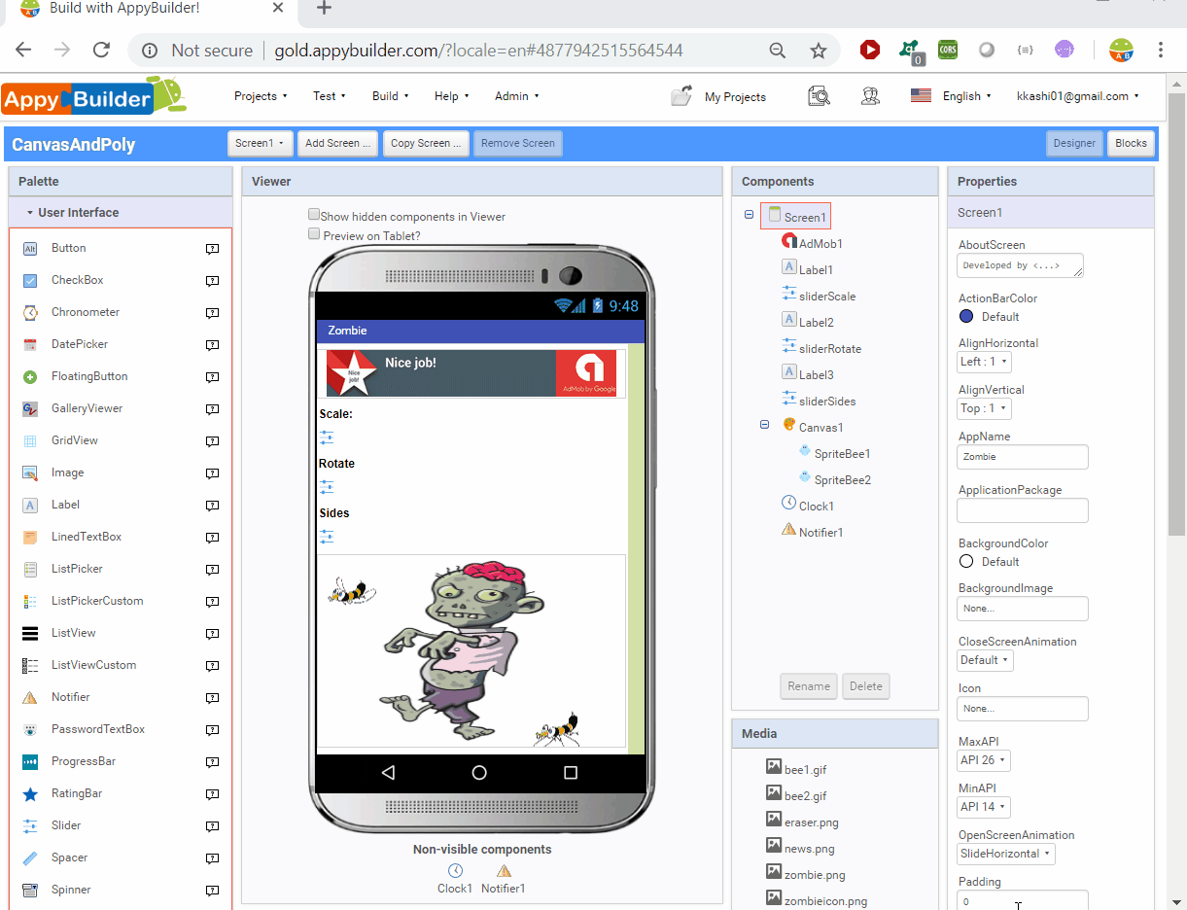The width and height of the screenshot is (1187, 910).
Task: Open the Admin menu
Action: pos(517,96)
